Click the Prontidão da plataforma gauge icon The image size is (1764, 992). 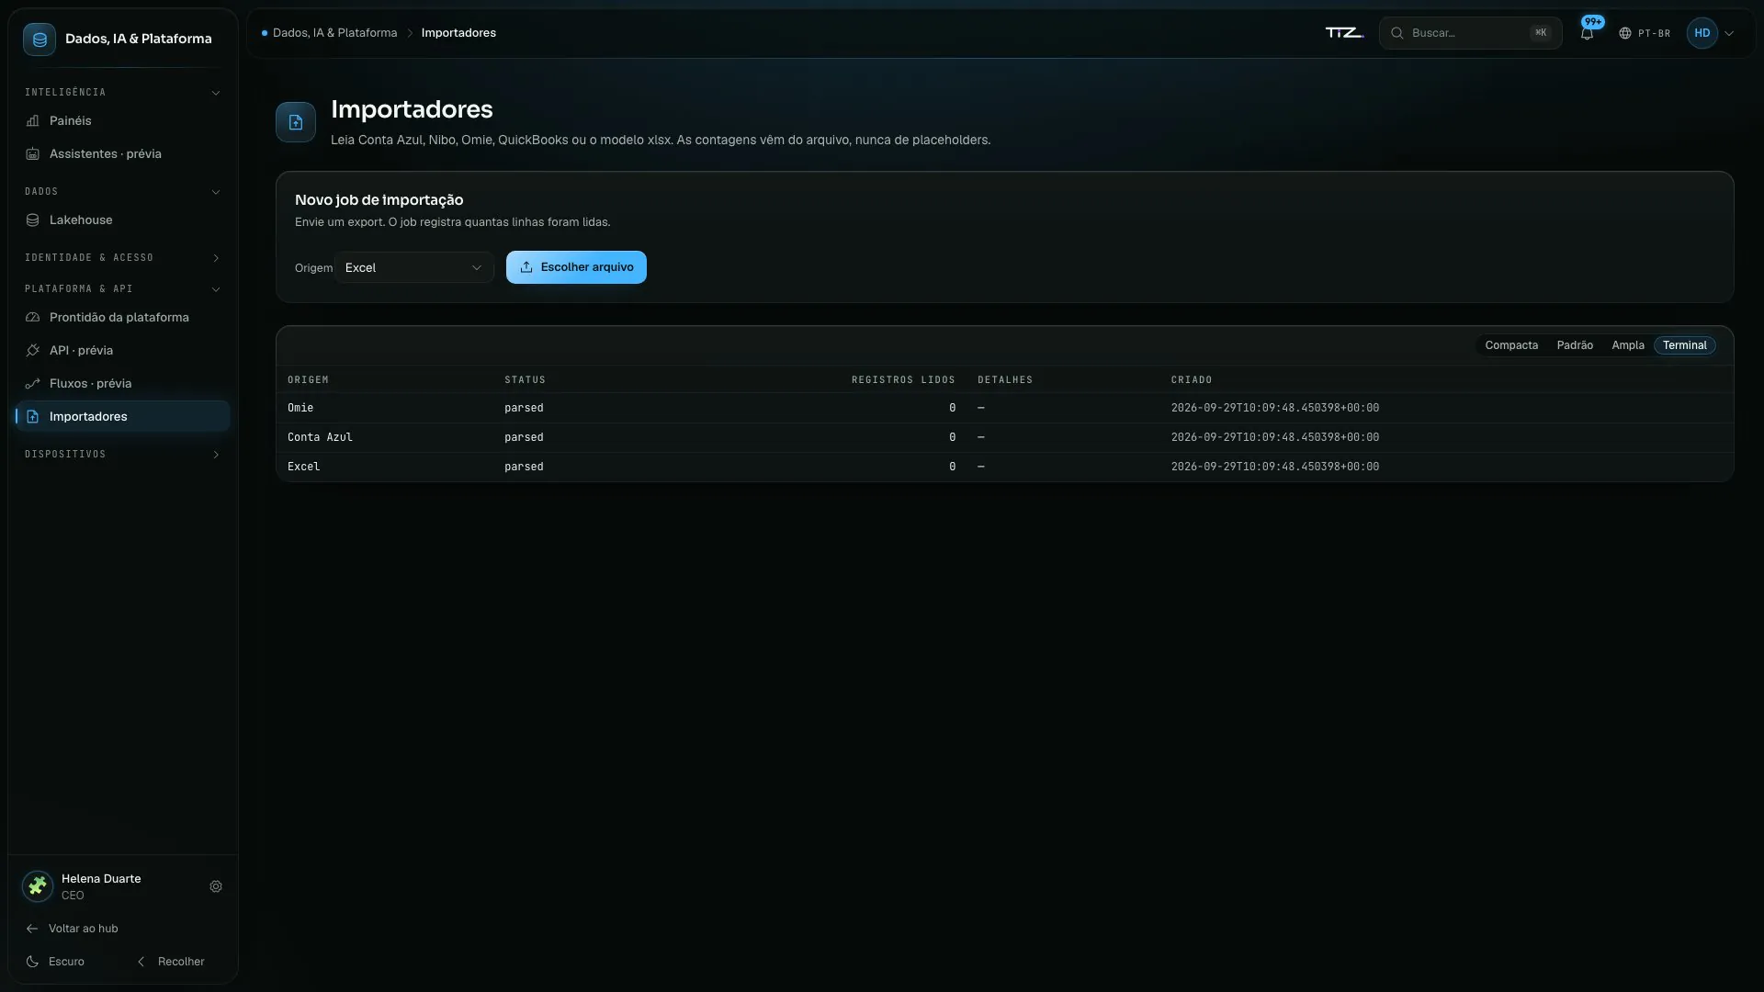coord(33,318)
